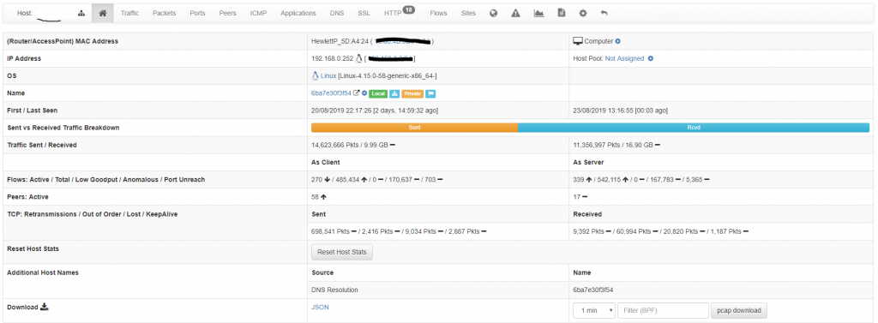Click the download icon beside Download label
Screen dimensions: 878x323
tap(45, 307)
